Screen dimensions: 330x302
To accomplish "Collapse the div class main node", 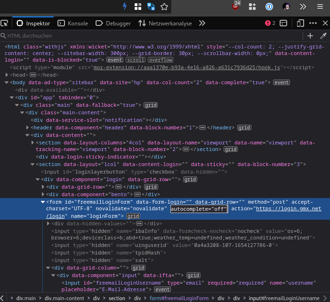I will tap(17, 105).
